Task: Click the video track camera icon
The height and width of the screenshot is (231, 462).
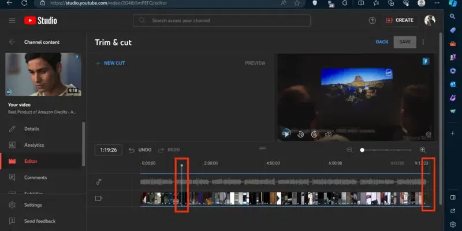Action: (x=99, y=198)
